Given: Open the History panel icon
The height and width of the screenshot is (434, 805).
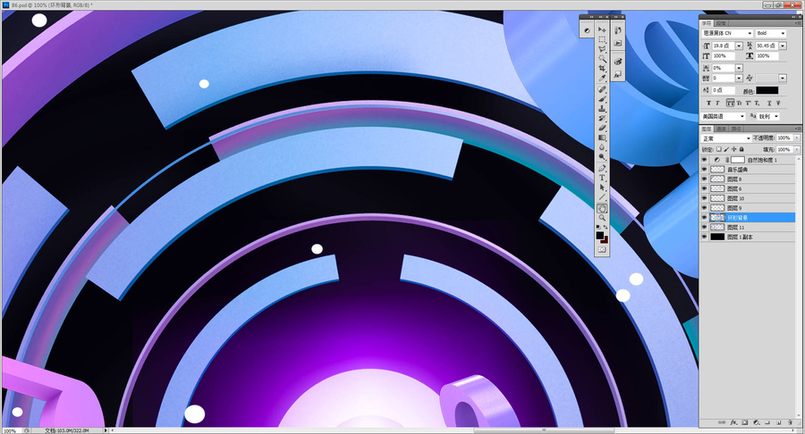Looking at the screenshot, I should (617, 29).
